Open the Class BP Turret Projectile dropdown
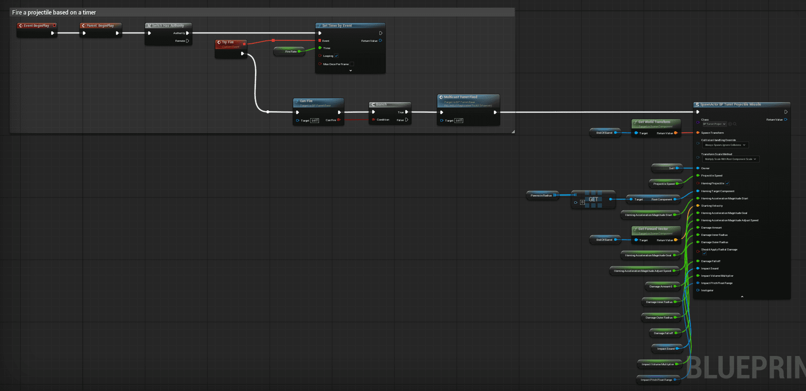This screenshot has width=806, height=391. tap(714, 124)
